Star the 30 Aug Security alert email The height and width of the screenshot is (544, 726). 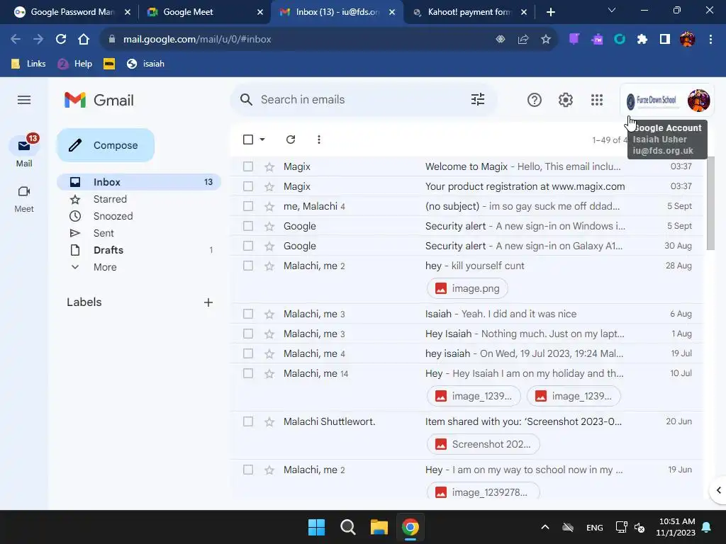coord(269,246)
